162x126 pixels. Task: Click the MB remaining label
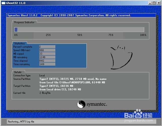[20, 57]
